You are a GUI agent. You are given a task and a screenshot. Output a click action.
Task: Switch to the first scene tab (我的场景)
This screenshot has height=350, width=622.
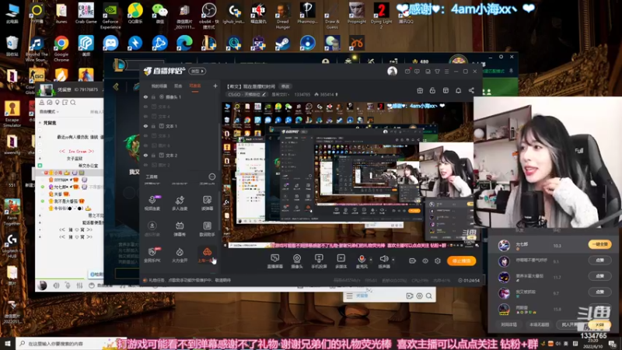[159, 86]
